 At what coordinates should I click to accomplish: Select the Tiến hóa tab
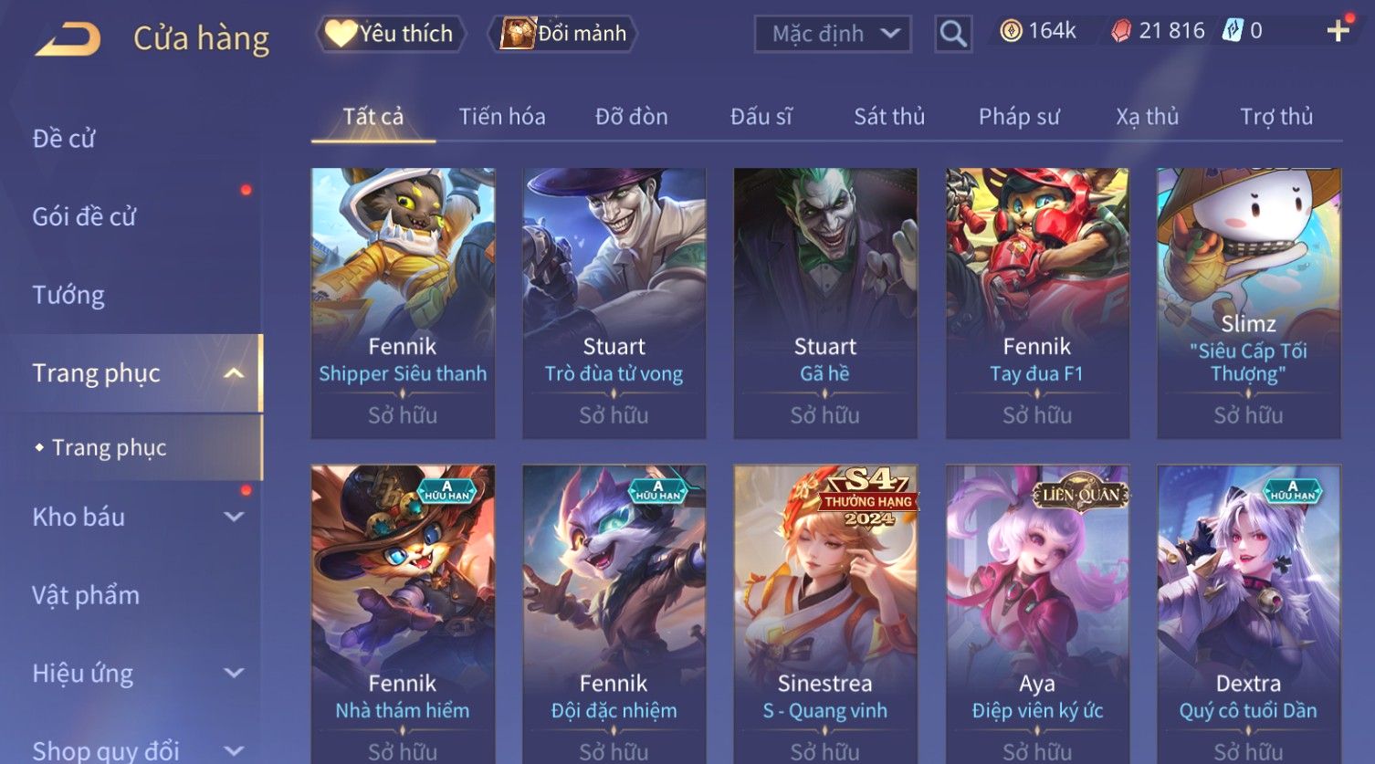pyautogui.click(x=502, y=117)
